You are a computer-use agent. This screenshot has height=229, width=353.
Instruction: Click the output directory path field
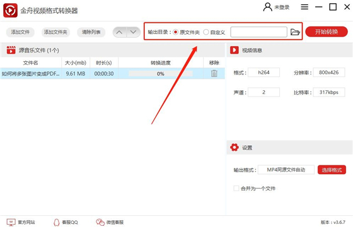[x=258, y=32]
